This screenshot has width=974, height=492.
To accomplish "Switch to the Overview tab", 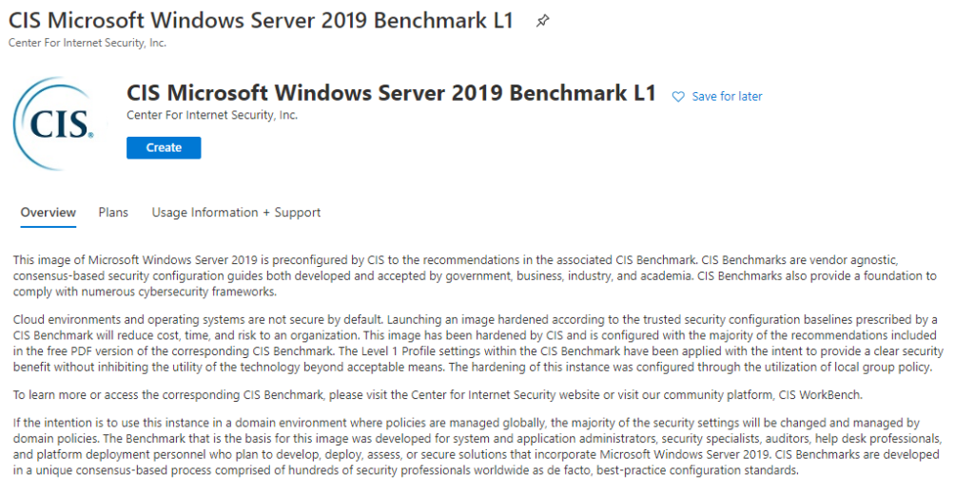I will coord(48,212).
